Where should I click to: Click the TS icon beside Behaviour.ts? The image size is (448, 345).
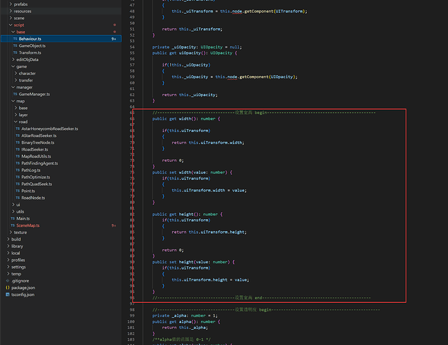15,39
